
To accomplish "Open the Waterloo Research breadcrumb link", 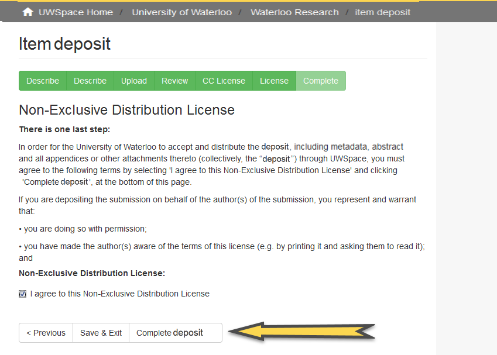I will pyautogui.click(x=294, y=11).
